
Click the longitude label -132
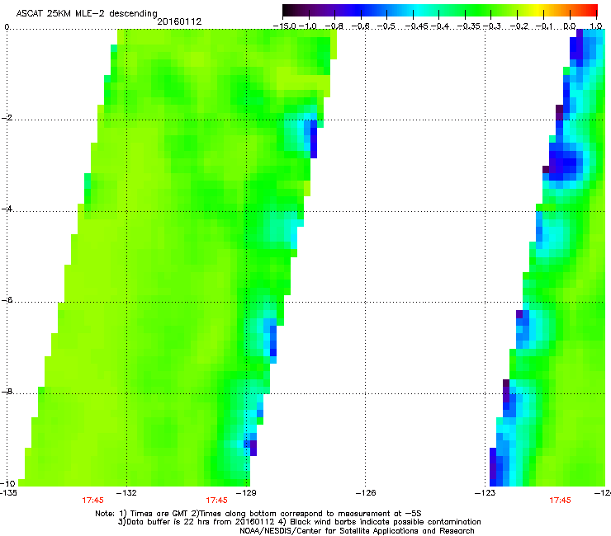coord(126,493)
